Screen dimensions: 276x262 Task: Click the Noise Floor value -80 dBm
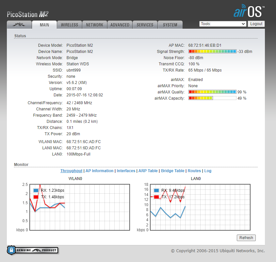point(196,58)
